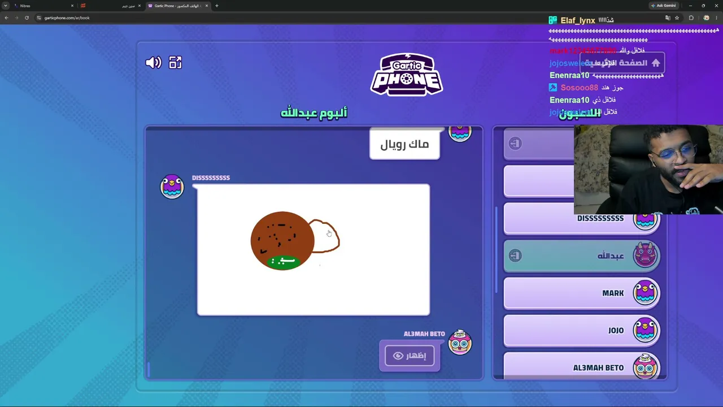Image resolution: width=723 pixels, height=407 pixels.
Task: Reload the garticphone page
Action: coord(27,18)
